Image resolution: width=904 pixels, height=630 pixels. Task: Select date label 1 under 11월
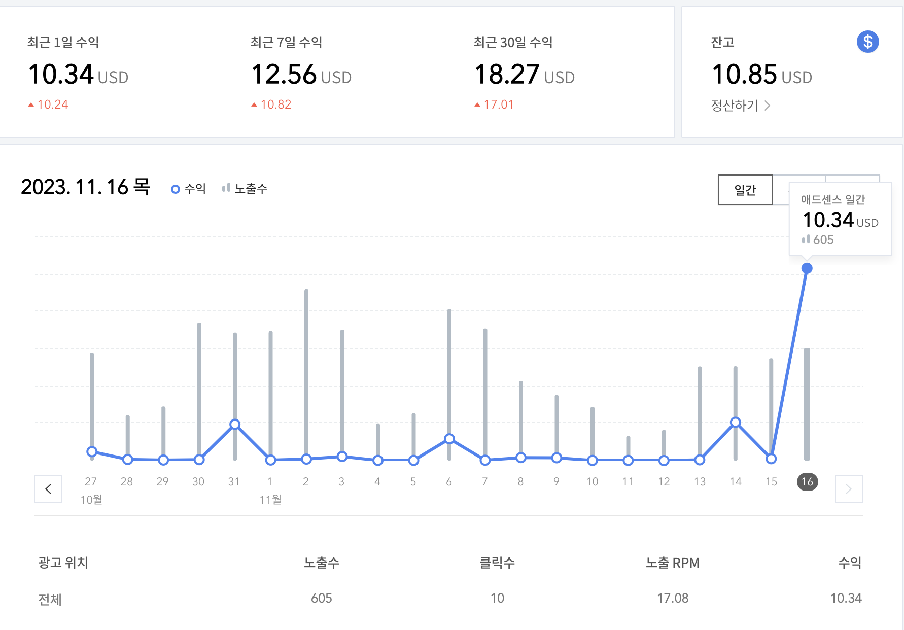[270, 481]
